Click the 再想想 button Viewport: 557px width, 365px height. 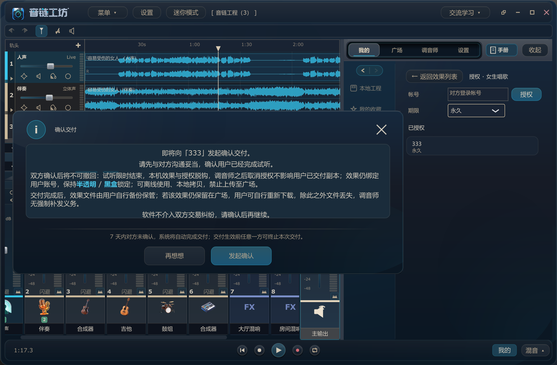coord(175,256)
